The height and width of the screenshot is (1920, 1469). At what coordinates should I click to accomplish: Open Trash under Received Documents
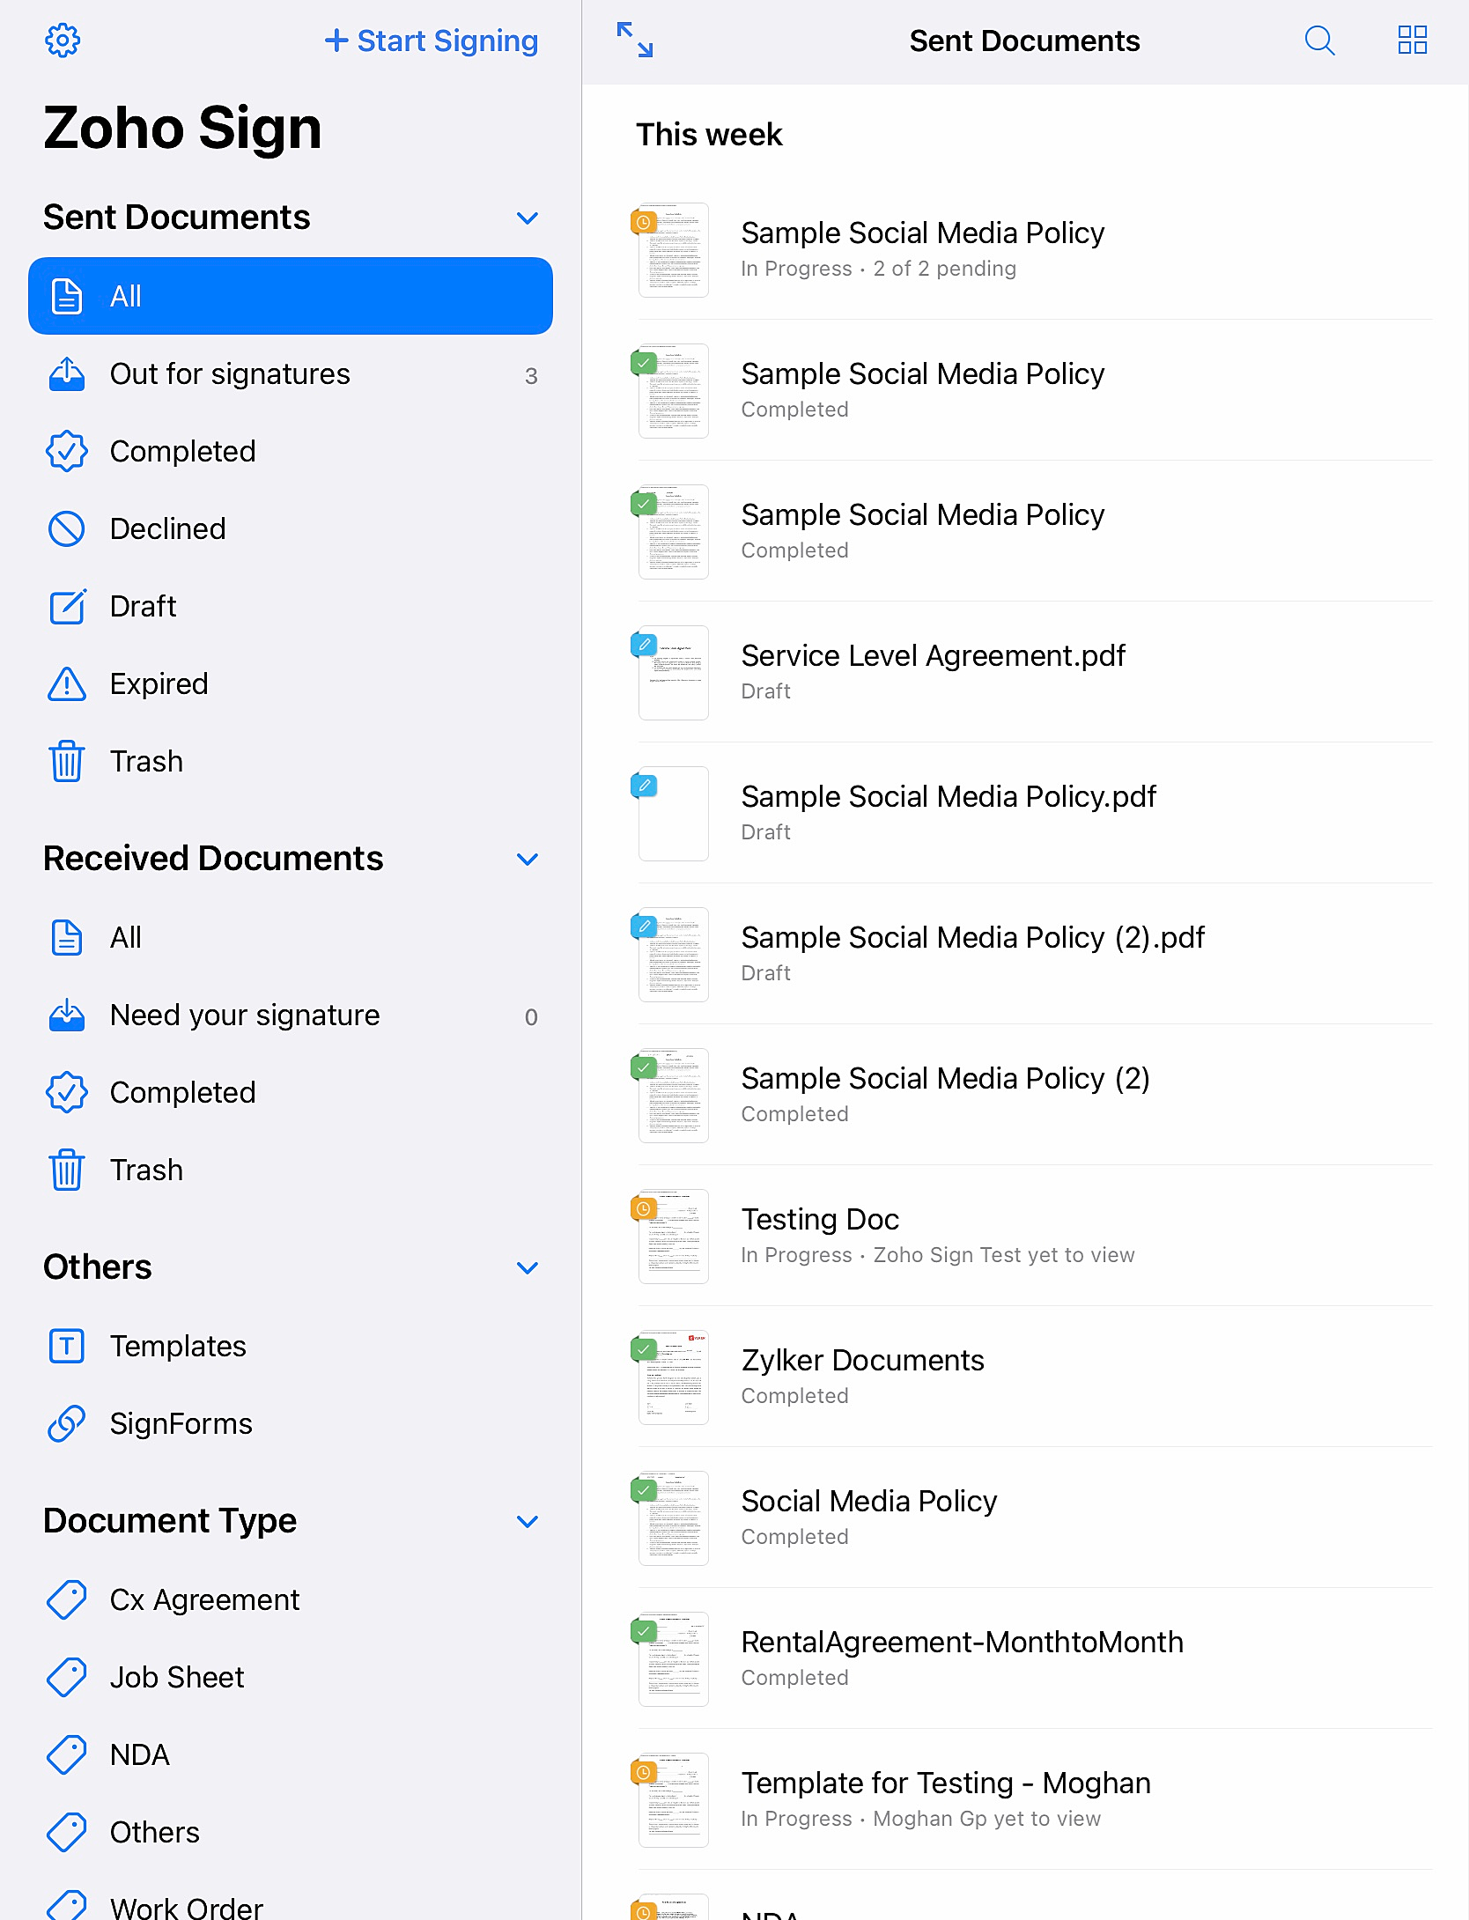pos(291,1170)
